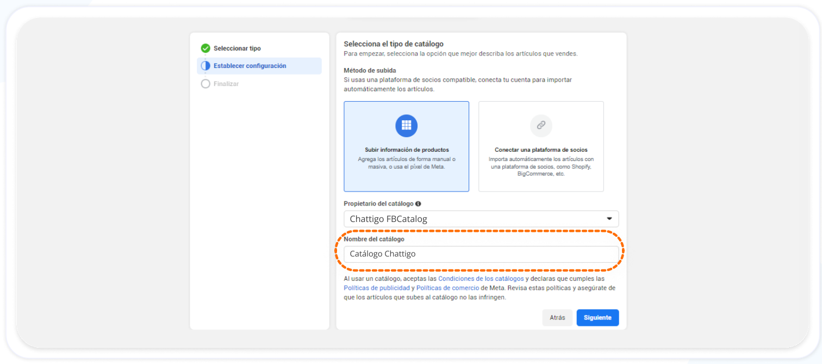
Task: Click the empty circle icon beside Finalizar
Action: pos(205,84)
